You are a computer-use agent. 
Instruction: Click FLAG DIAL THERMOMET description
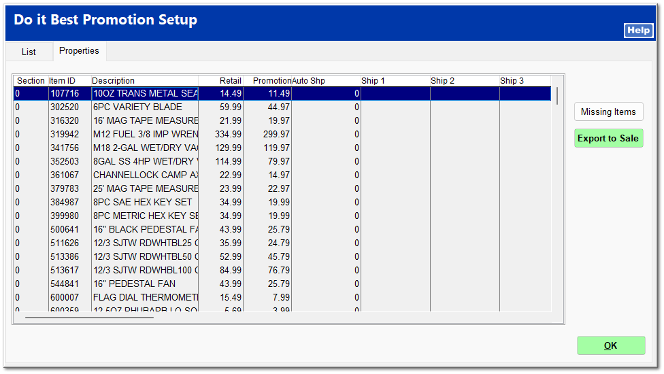(x=146, y=297)
